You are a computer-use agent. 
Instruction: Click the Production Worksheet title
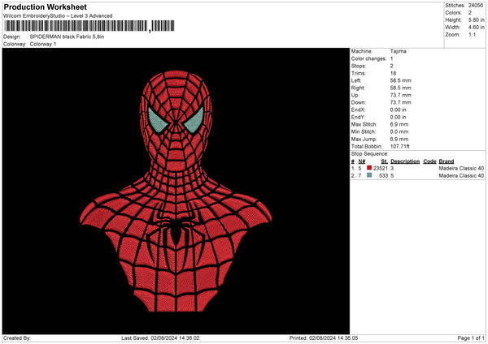tap(45, 6)
